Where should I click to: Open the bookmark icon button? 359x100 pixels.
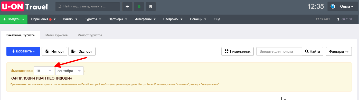(x=151, y=7)
